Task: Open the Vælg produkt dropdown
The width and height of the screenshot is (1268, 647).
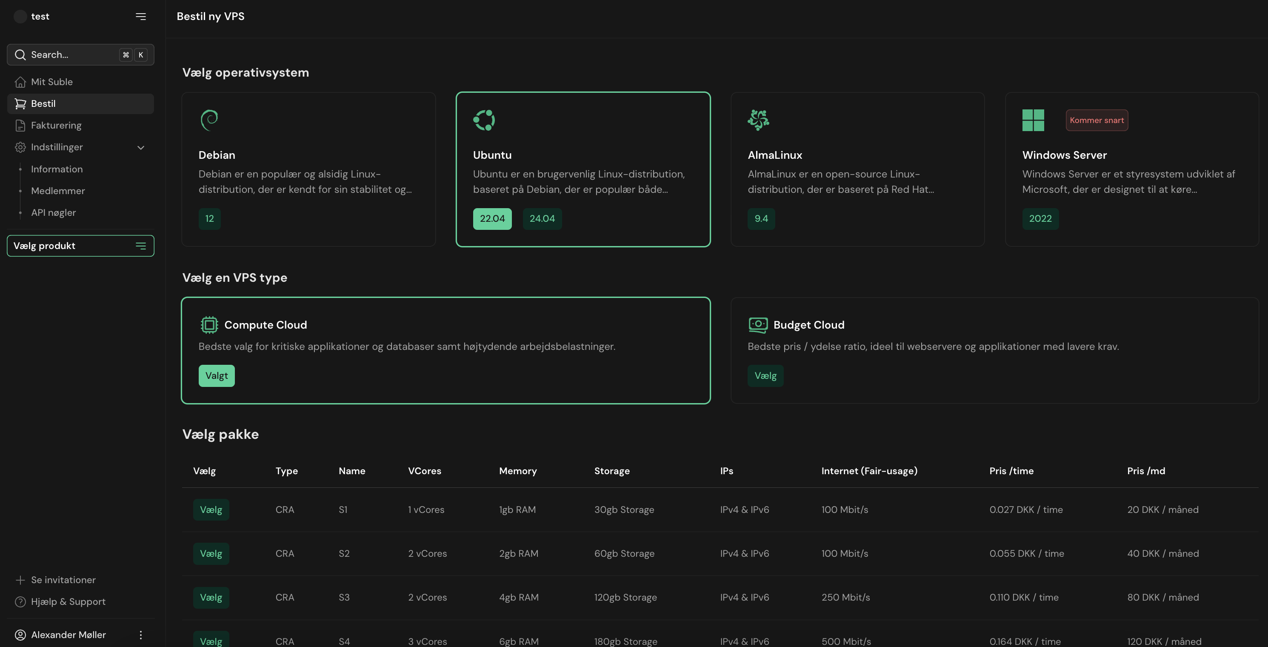Action: [x=80, y=246]
